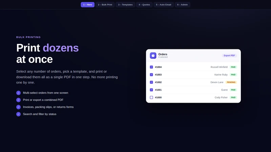Click order number #1003
The image size is (271, 152).
point(158,75)
